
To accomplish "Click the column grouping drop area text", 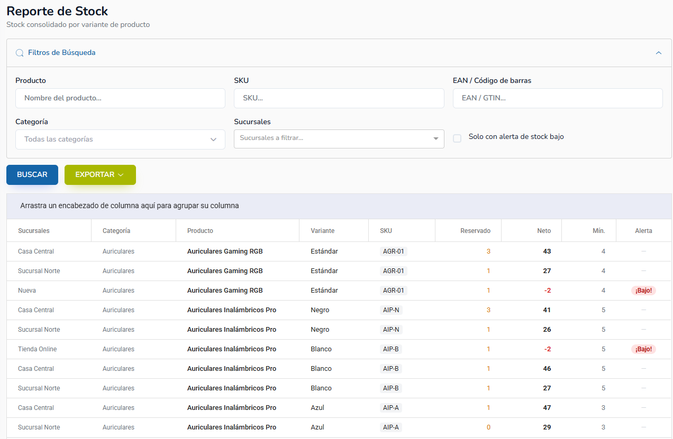I will (130, 206).
